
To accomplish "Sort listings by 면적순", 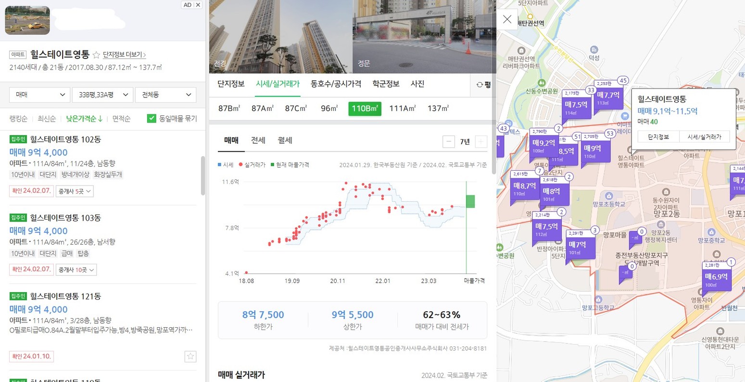I will [x=122, y=119].
